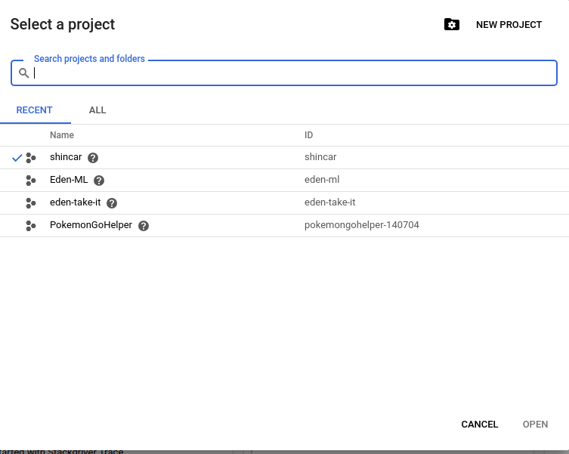Click the project icon for PokemonGoHelper row
Viewport: 569px width, 454px height.
31,226
